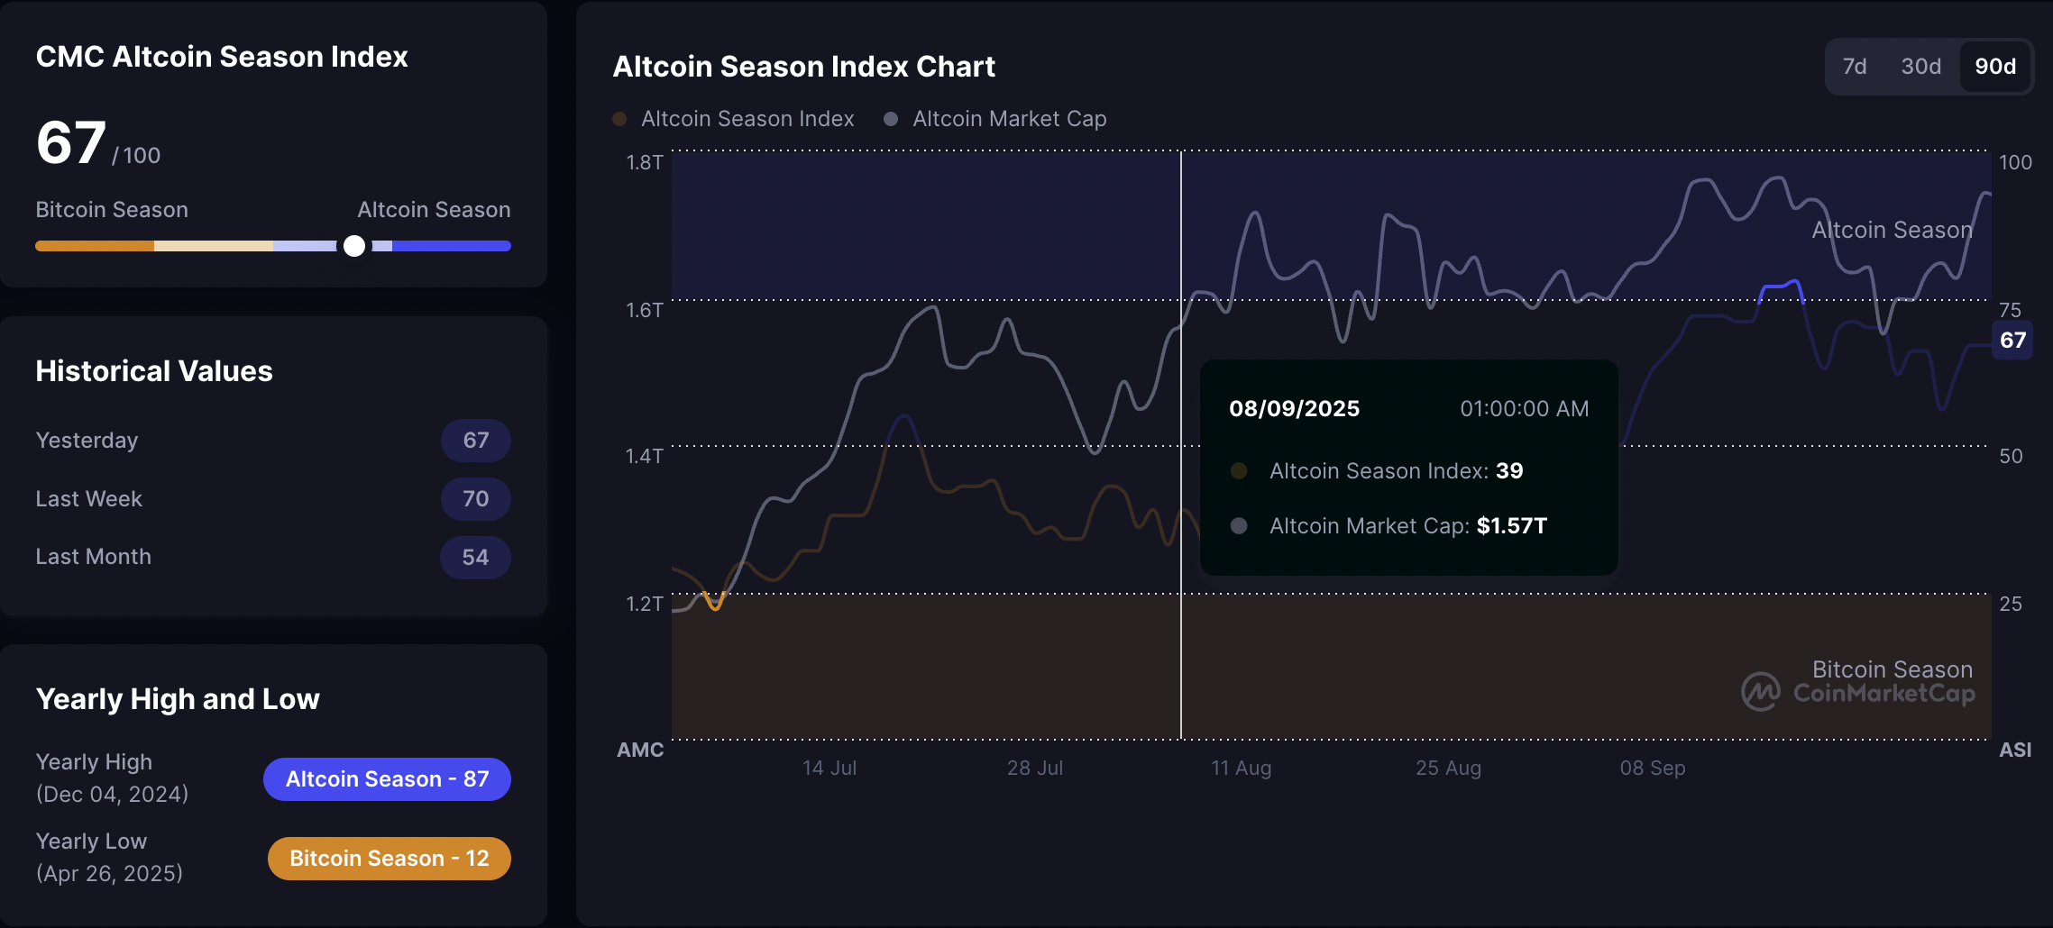
Task: Open the 30d time range view
Action: tap(1920, 66)
